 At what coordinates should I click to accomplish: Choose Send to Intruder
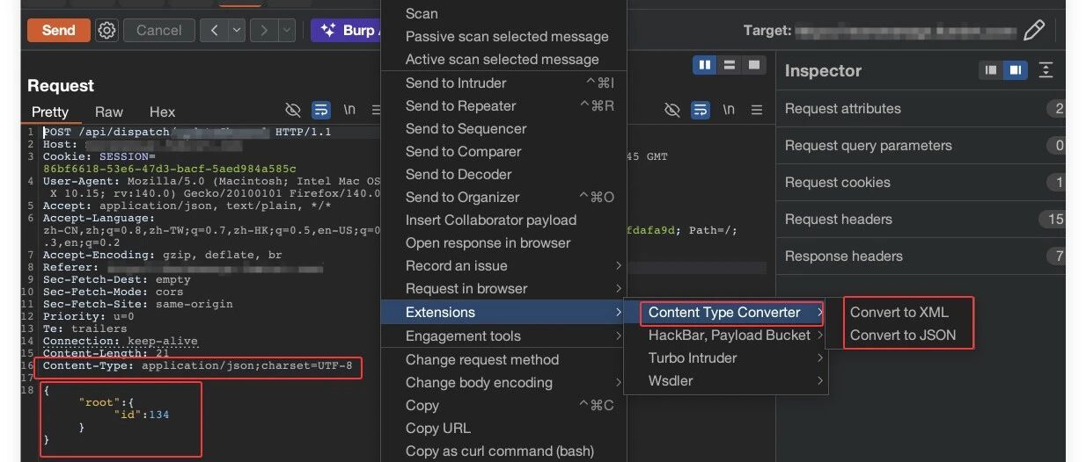point(503,83)
